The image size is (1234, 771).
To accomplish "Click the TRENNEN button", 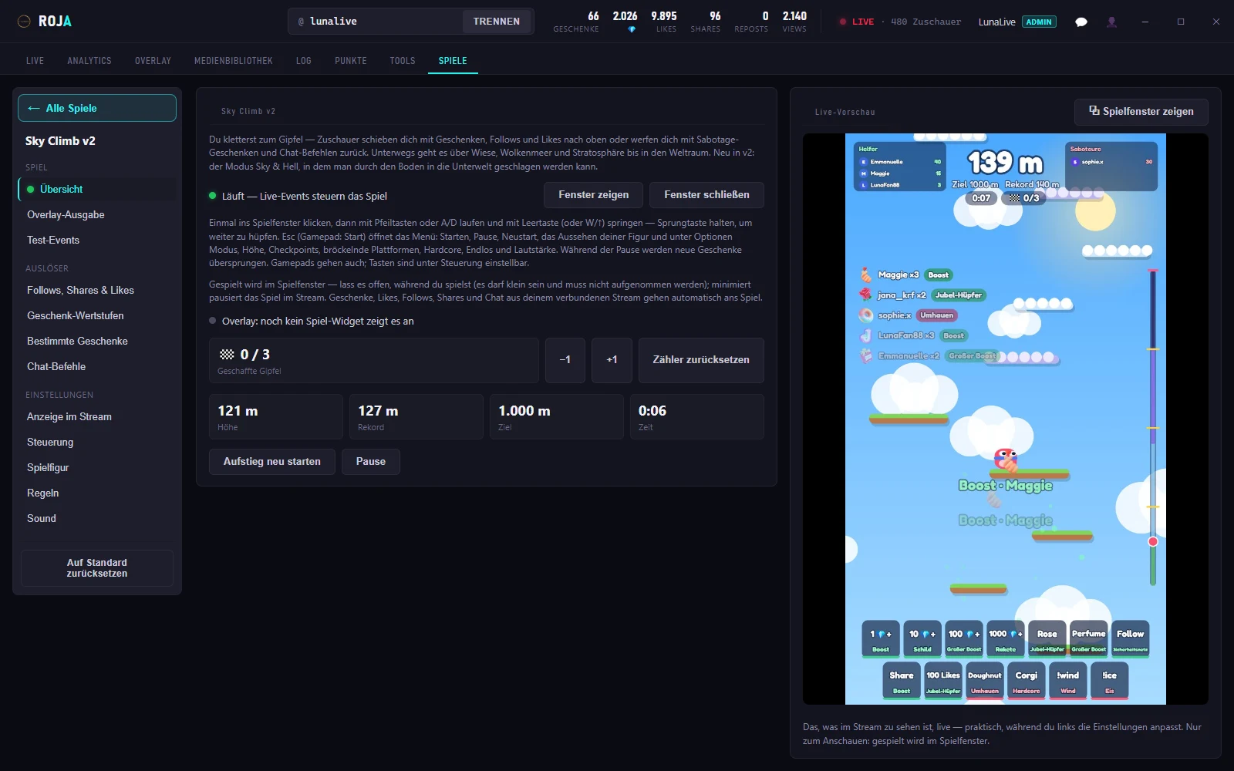I will pos(497,22).
